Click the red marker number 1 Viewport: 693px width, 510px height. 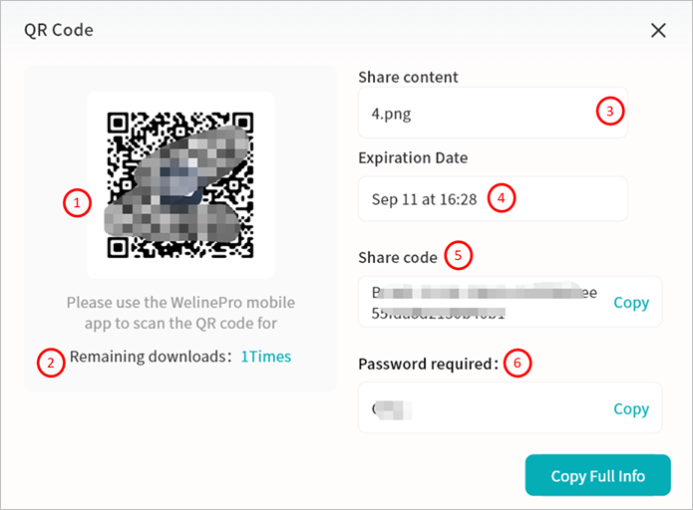76,204
